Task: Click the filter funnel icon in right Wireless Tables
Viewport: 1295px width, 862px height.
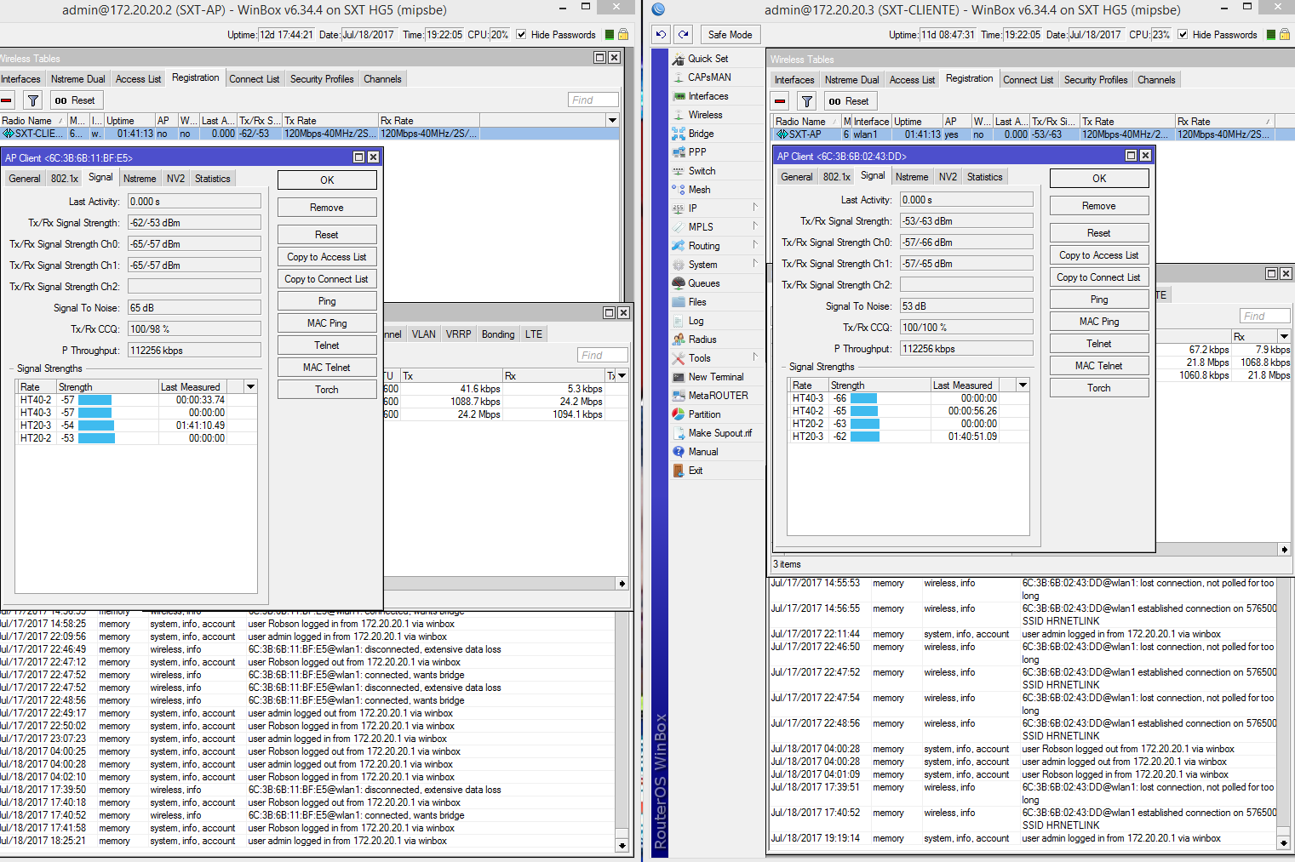Action: tap(807, 101)
